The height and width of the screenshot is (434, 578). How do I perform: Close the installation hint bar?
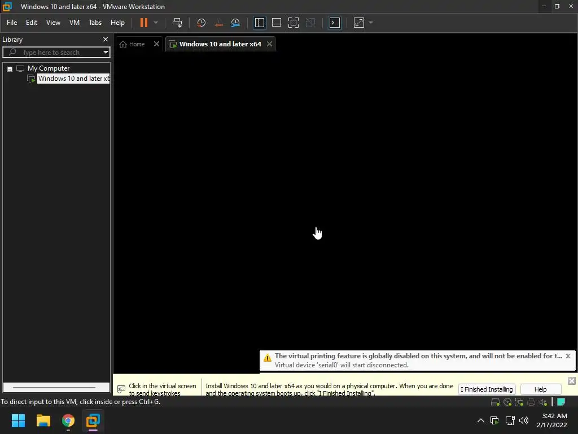point(572,381)
